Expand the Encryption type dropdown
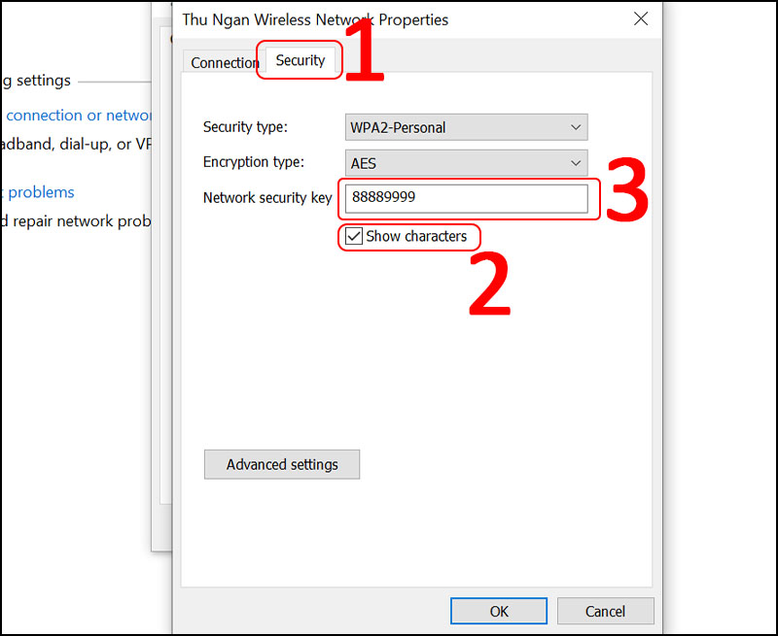Viewport: 778px width, 636px height. click(x=467, y=162)
